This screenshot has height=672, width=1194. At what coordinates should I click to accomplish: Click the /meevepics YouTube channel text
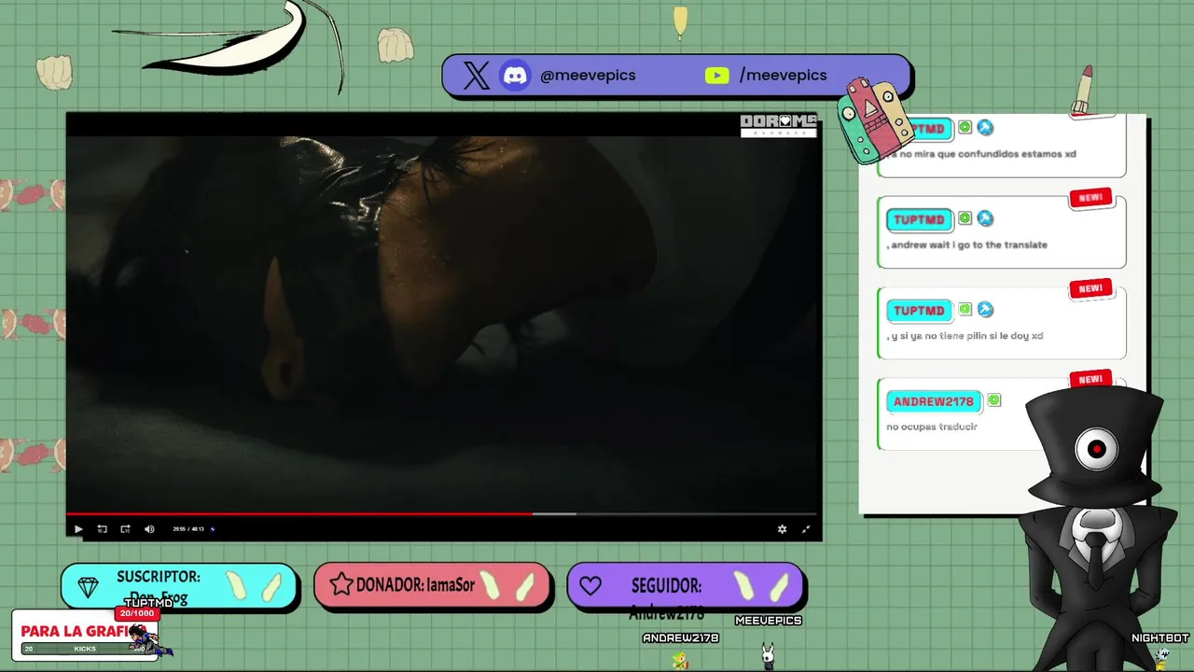point(783,76)
